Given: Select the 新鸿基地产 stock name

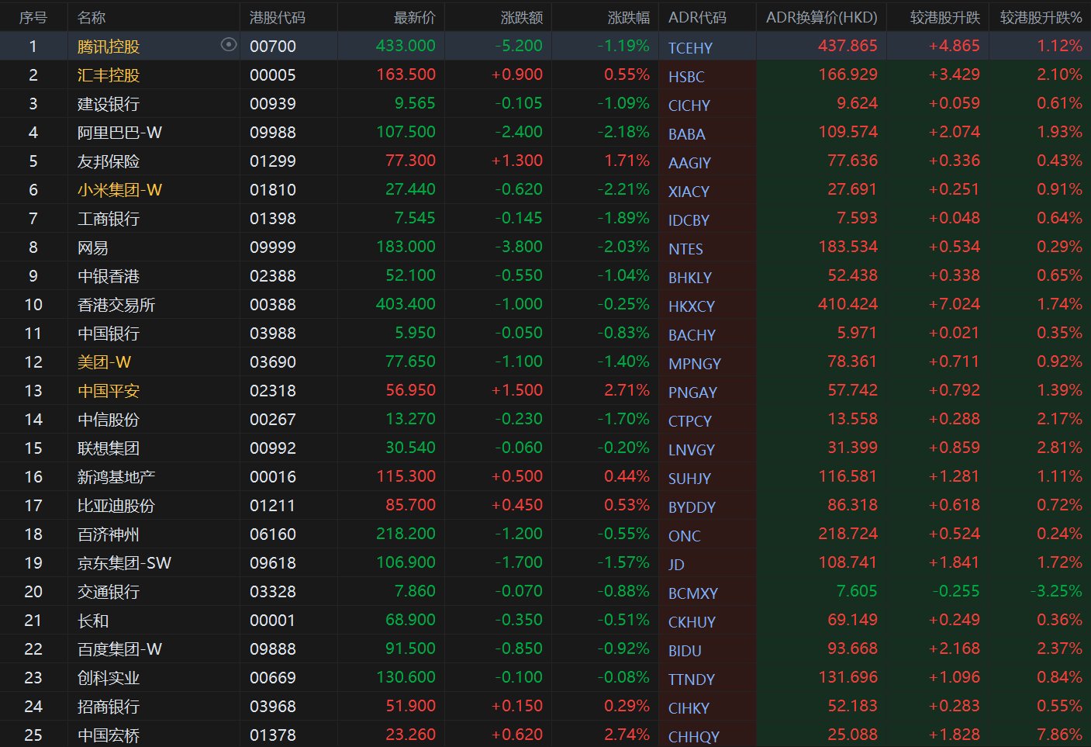Looking at the screenshot, I should (116, 477).
